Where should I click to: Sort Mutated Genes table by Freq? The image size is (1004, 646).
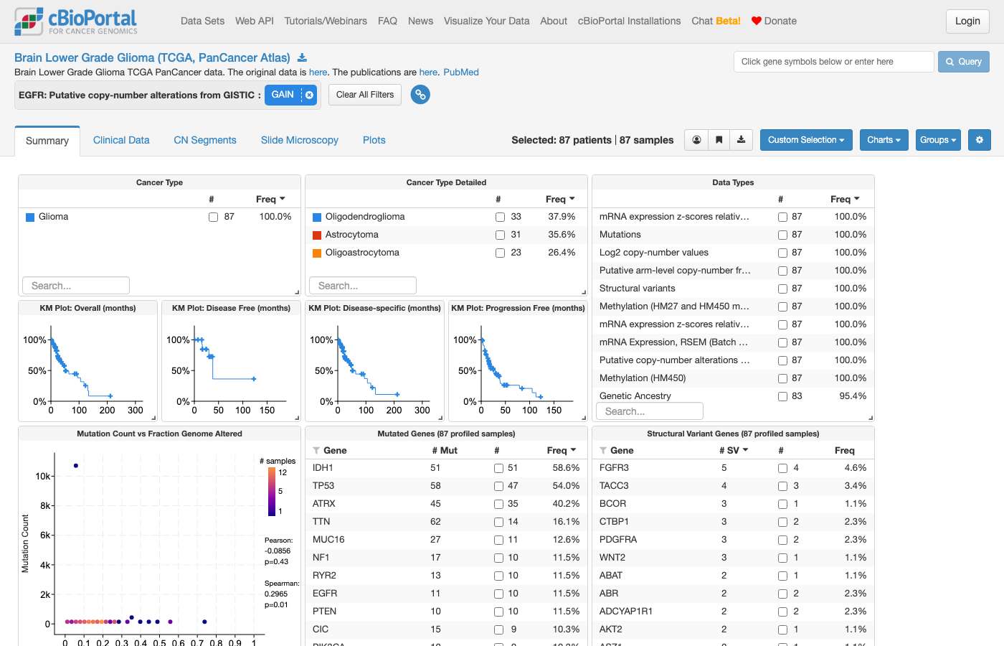(562, 451)
